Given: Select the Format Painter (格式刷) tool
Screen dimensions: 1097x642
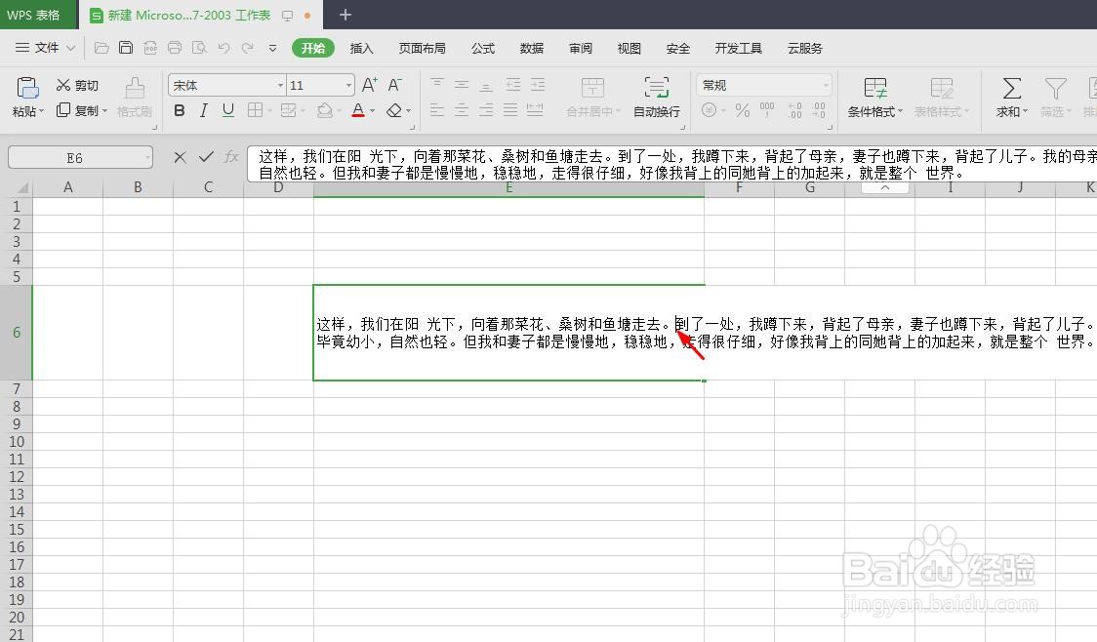Looking at the screenshot, I should tap(134, 97).
